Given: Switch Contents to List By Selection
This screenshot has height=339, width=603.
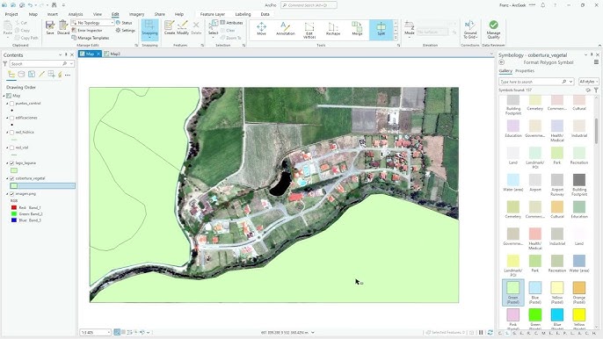Looking at the screenshot, I should click(x=32, y=75).
